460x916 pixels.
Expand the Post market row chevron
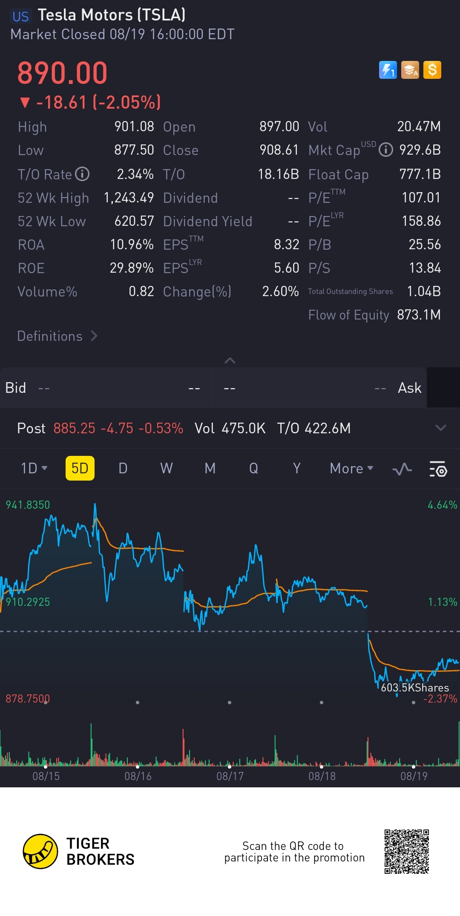pos(441,428)
